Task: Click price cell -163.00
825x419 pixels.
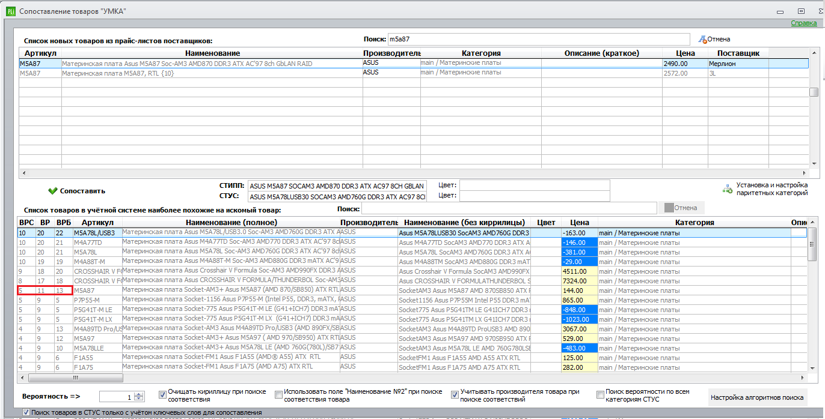Action: pyautogui.click(x=579, y=233)
